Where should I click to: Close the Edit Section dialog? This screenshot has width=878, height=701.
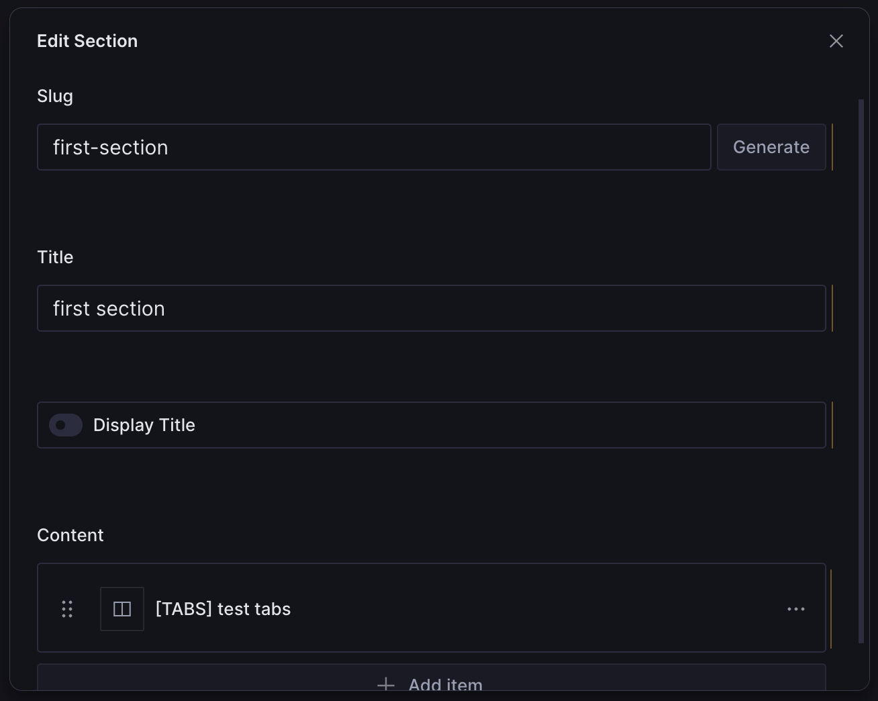coord(836,41)
